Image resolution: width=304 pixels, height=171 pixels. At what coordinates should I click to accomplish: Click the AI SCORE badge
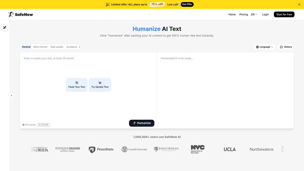click(x=43, y=125)
